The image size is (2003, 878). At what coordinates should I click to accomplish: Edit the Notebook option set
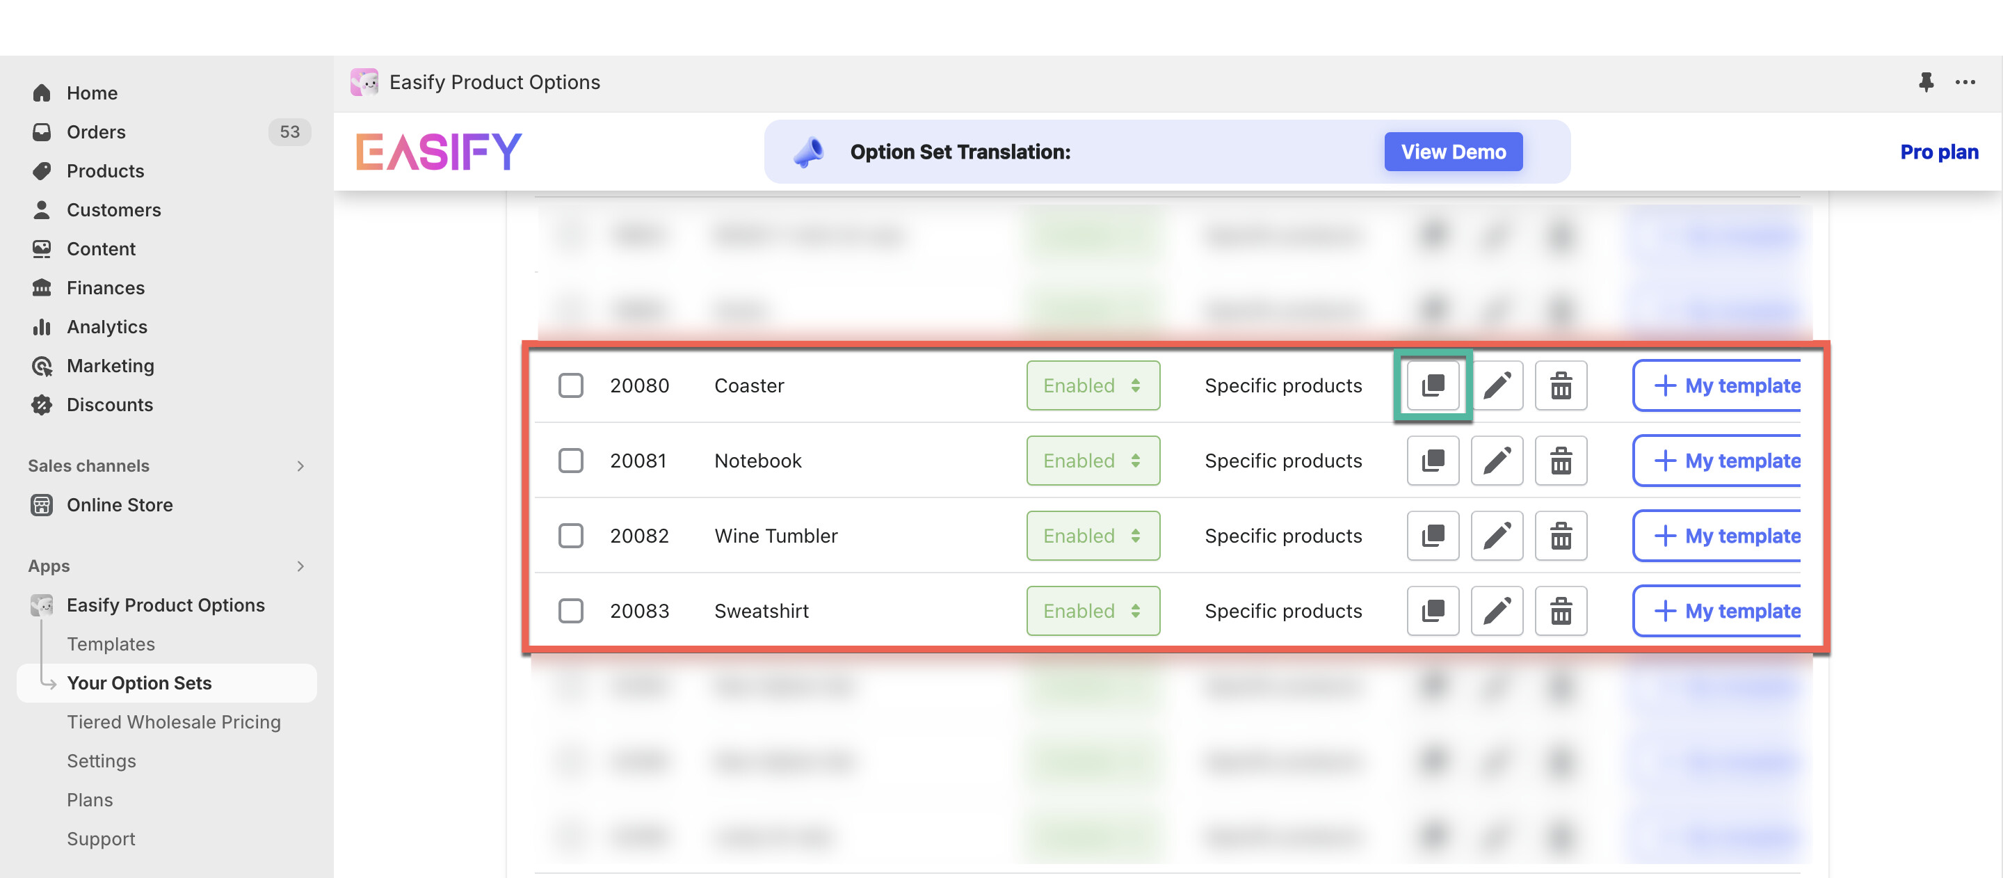pyautogui.click(x=1496, y=461)
